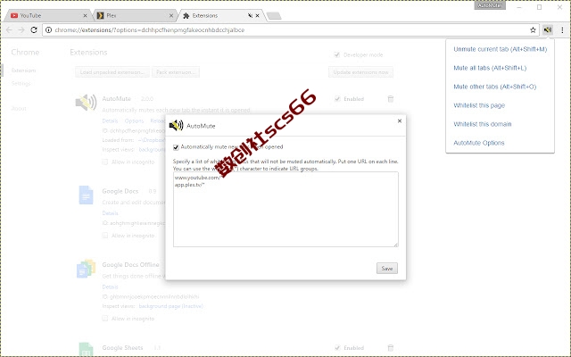Click Update extensions now button
This screenshot has width=571, height=357.
[360, 72]
